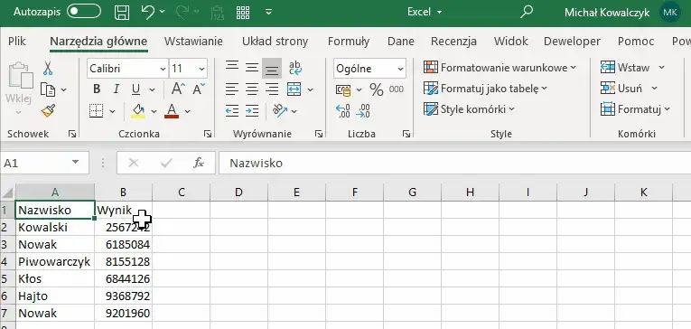Toggle the Autozapis switch
691x329 pixels.
[84, 12]
